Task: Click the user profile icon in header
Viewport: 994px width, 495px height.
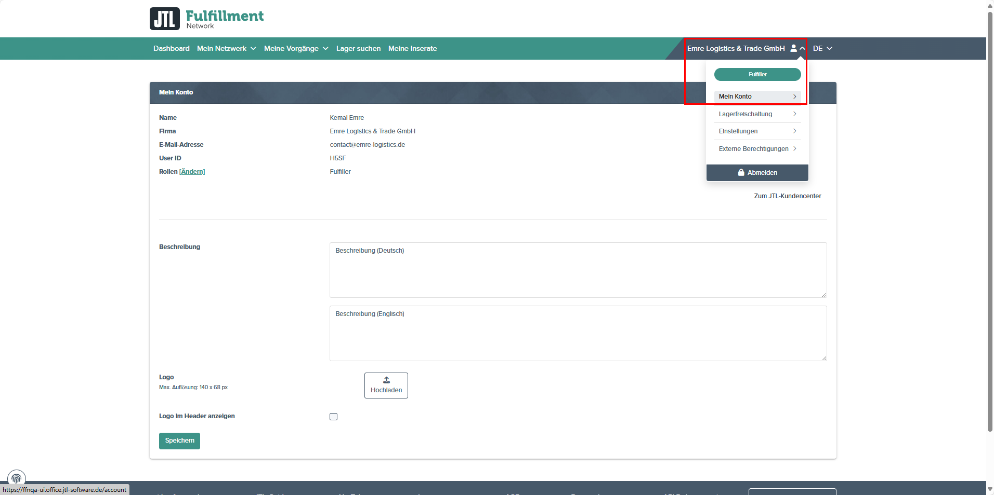Action: 793,48
